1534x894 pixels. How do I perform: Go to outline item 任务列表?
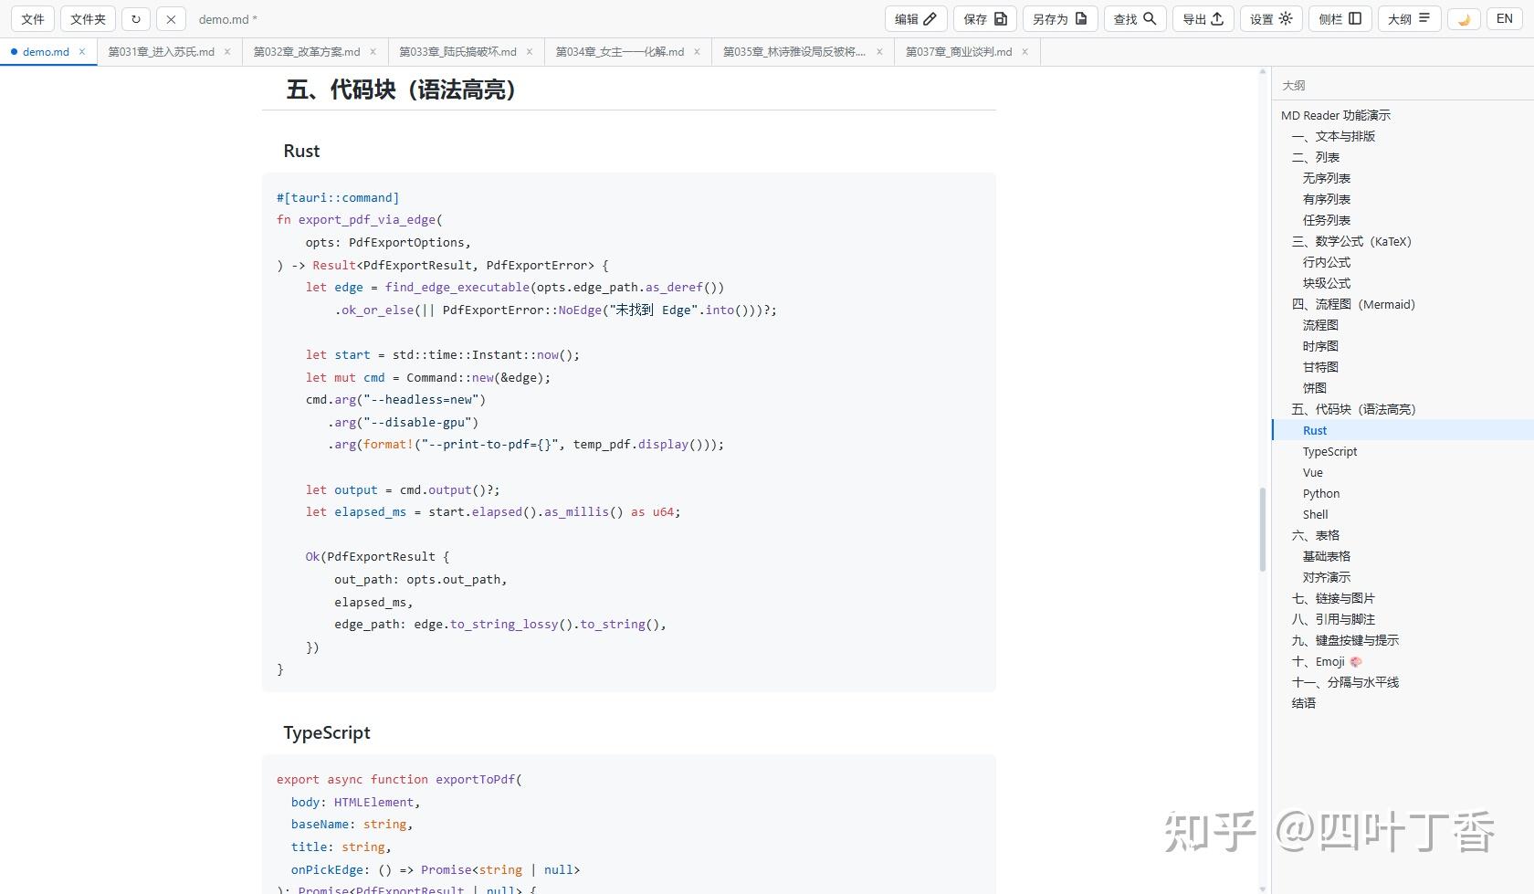(x=1326, y=220)
